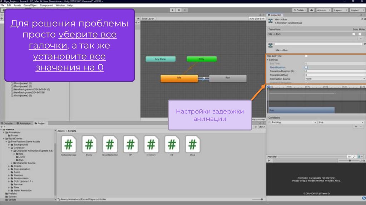The image size is (366, 205).
Task: Adjust the preview speed slider
Action: tap(350, 160)
